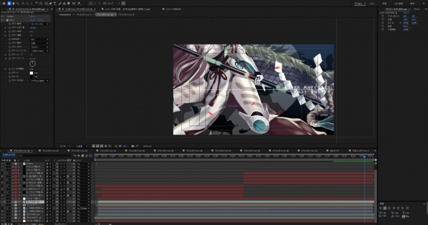Open the グローカラー dropdown
The image size is (428, 225).
pyautogui.click(x=40, y=47)
